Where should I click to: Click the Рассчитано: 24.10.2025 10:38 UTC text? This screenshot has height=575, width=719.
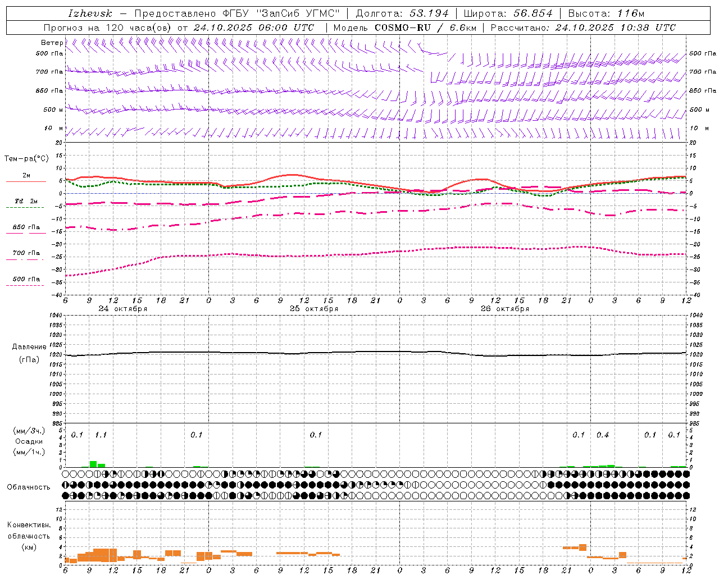click(583, 28)
